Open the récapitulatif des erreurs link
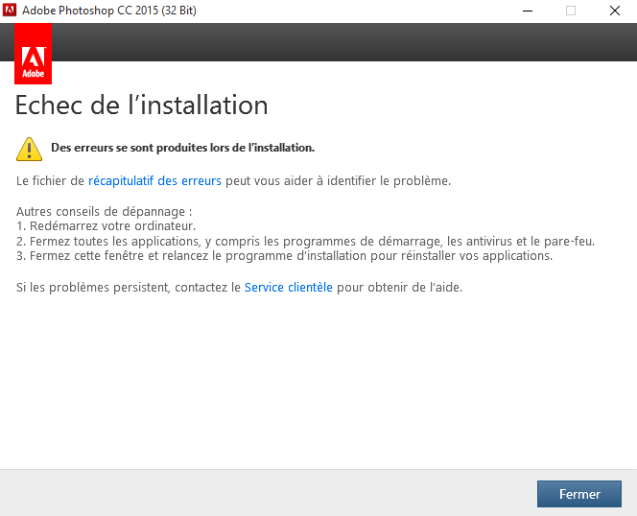637x516 pixels. [x=154, y=181]
